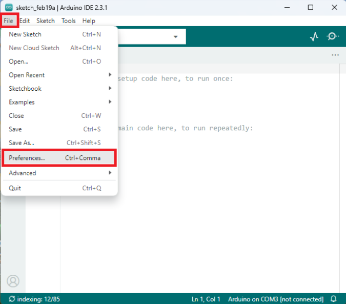Viewport: 346px width, 304px height.
Task: Expand the Advanced submenu
Action: pyautogui.click(x=59, y=173)
